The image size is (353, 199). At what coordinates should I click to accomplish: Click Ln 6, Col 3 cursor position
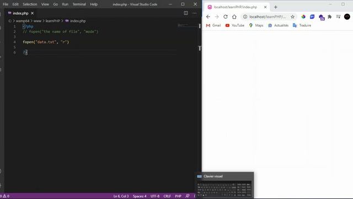click(x=121, y=196)
